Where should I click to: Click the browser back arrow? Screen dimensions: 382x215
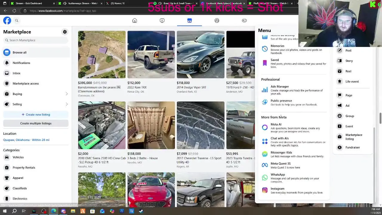pyautogui.click(x=6, y=11)
